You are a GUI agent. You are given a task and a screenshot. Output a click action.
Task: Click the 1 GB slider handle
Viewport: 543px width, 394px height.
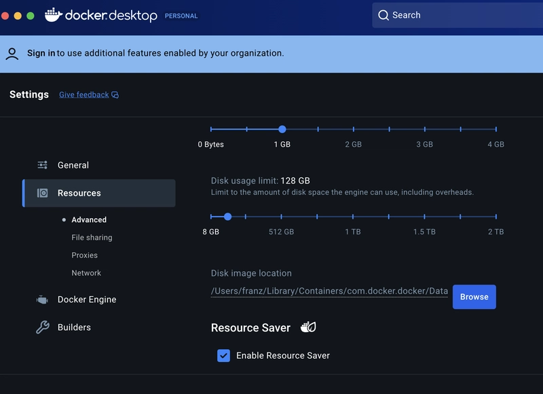282,129
